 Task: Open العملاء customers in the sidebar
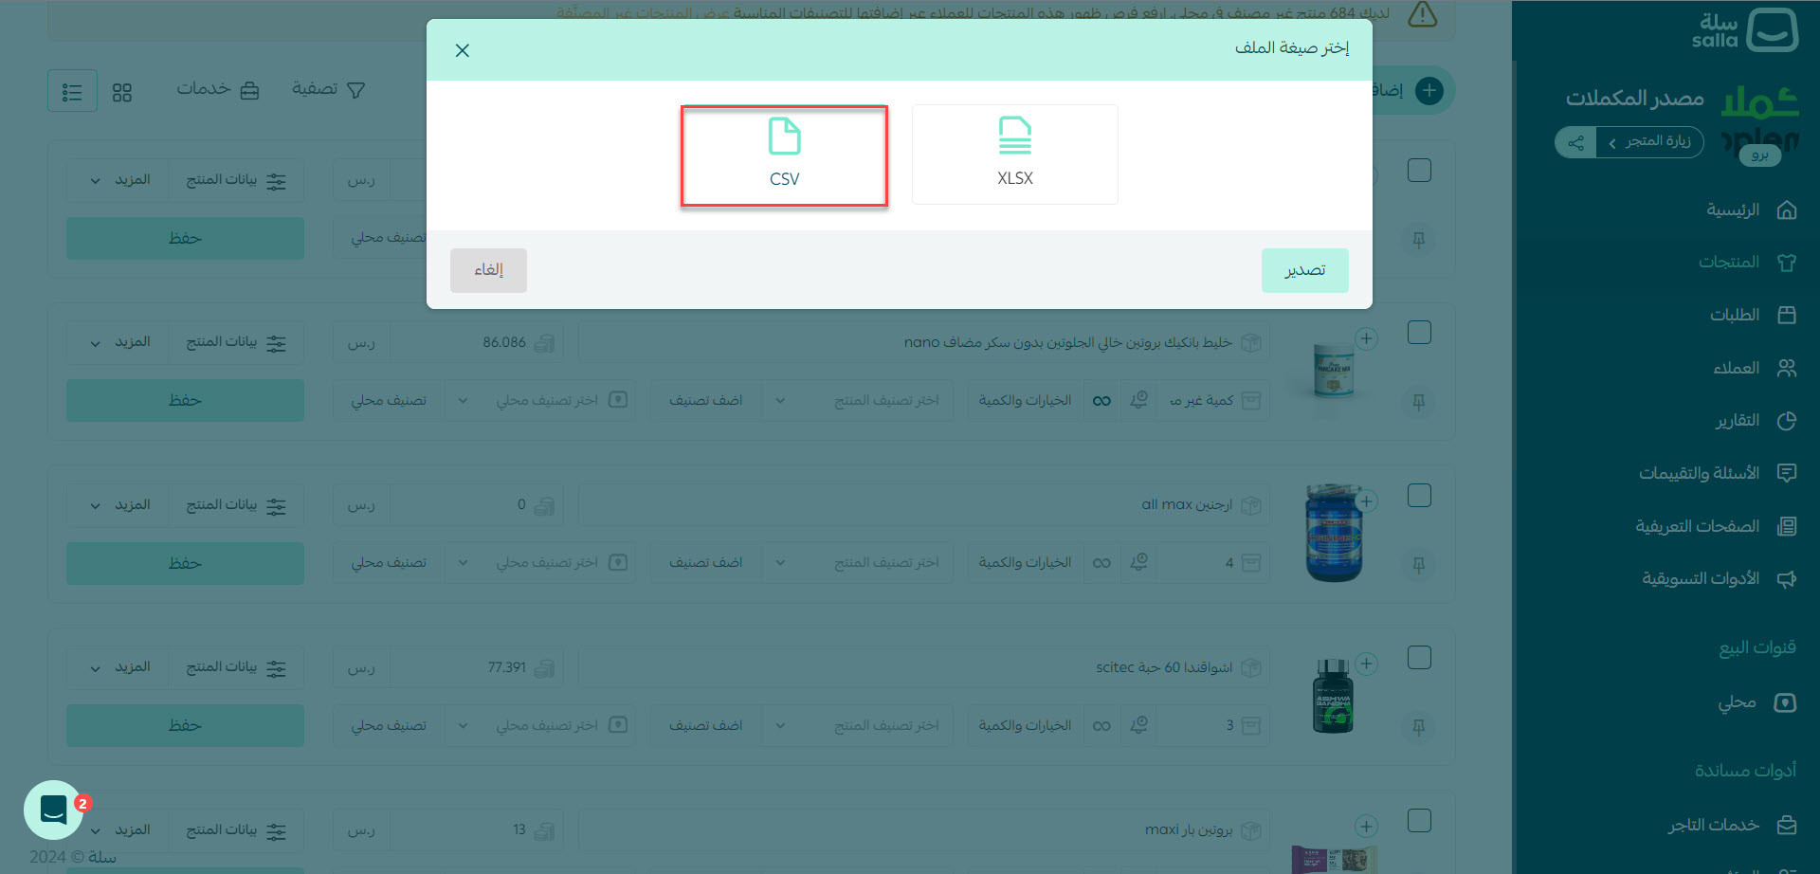pos(1755,368)
